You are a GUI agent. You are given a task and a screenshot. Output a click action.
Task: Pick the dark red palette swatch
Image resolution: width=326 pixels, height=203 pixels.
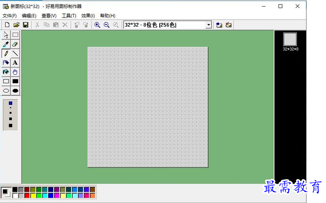coord(27,190)
